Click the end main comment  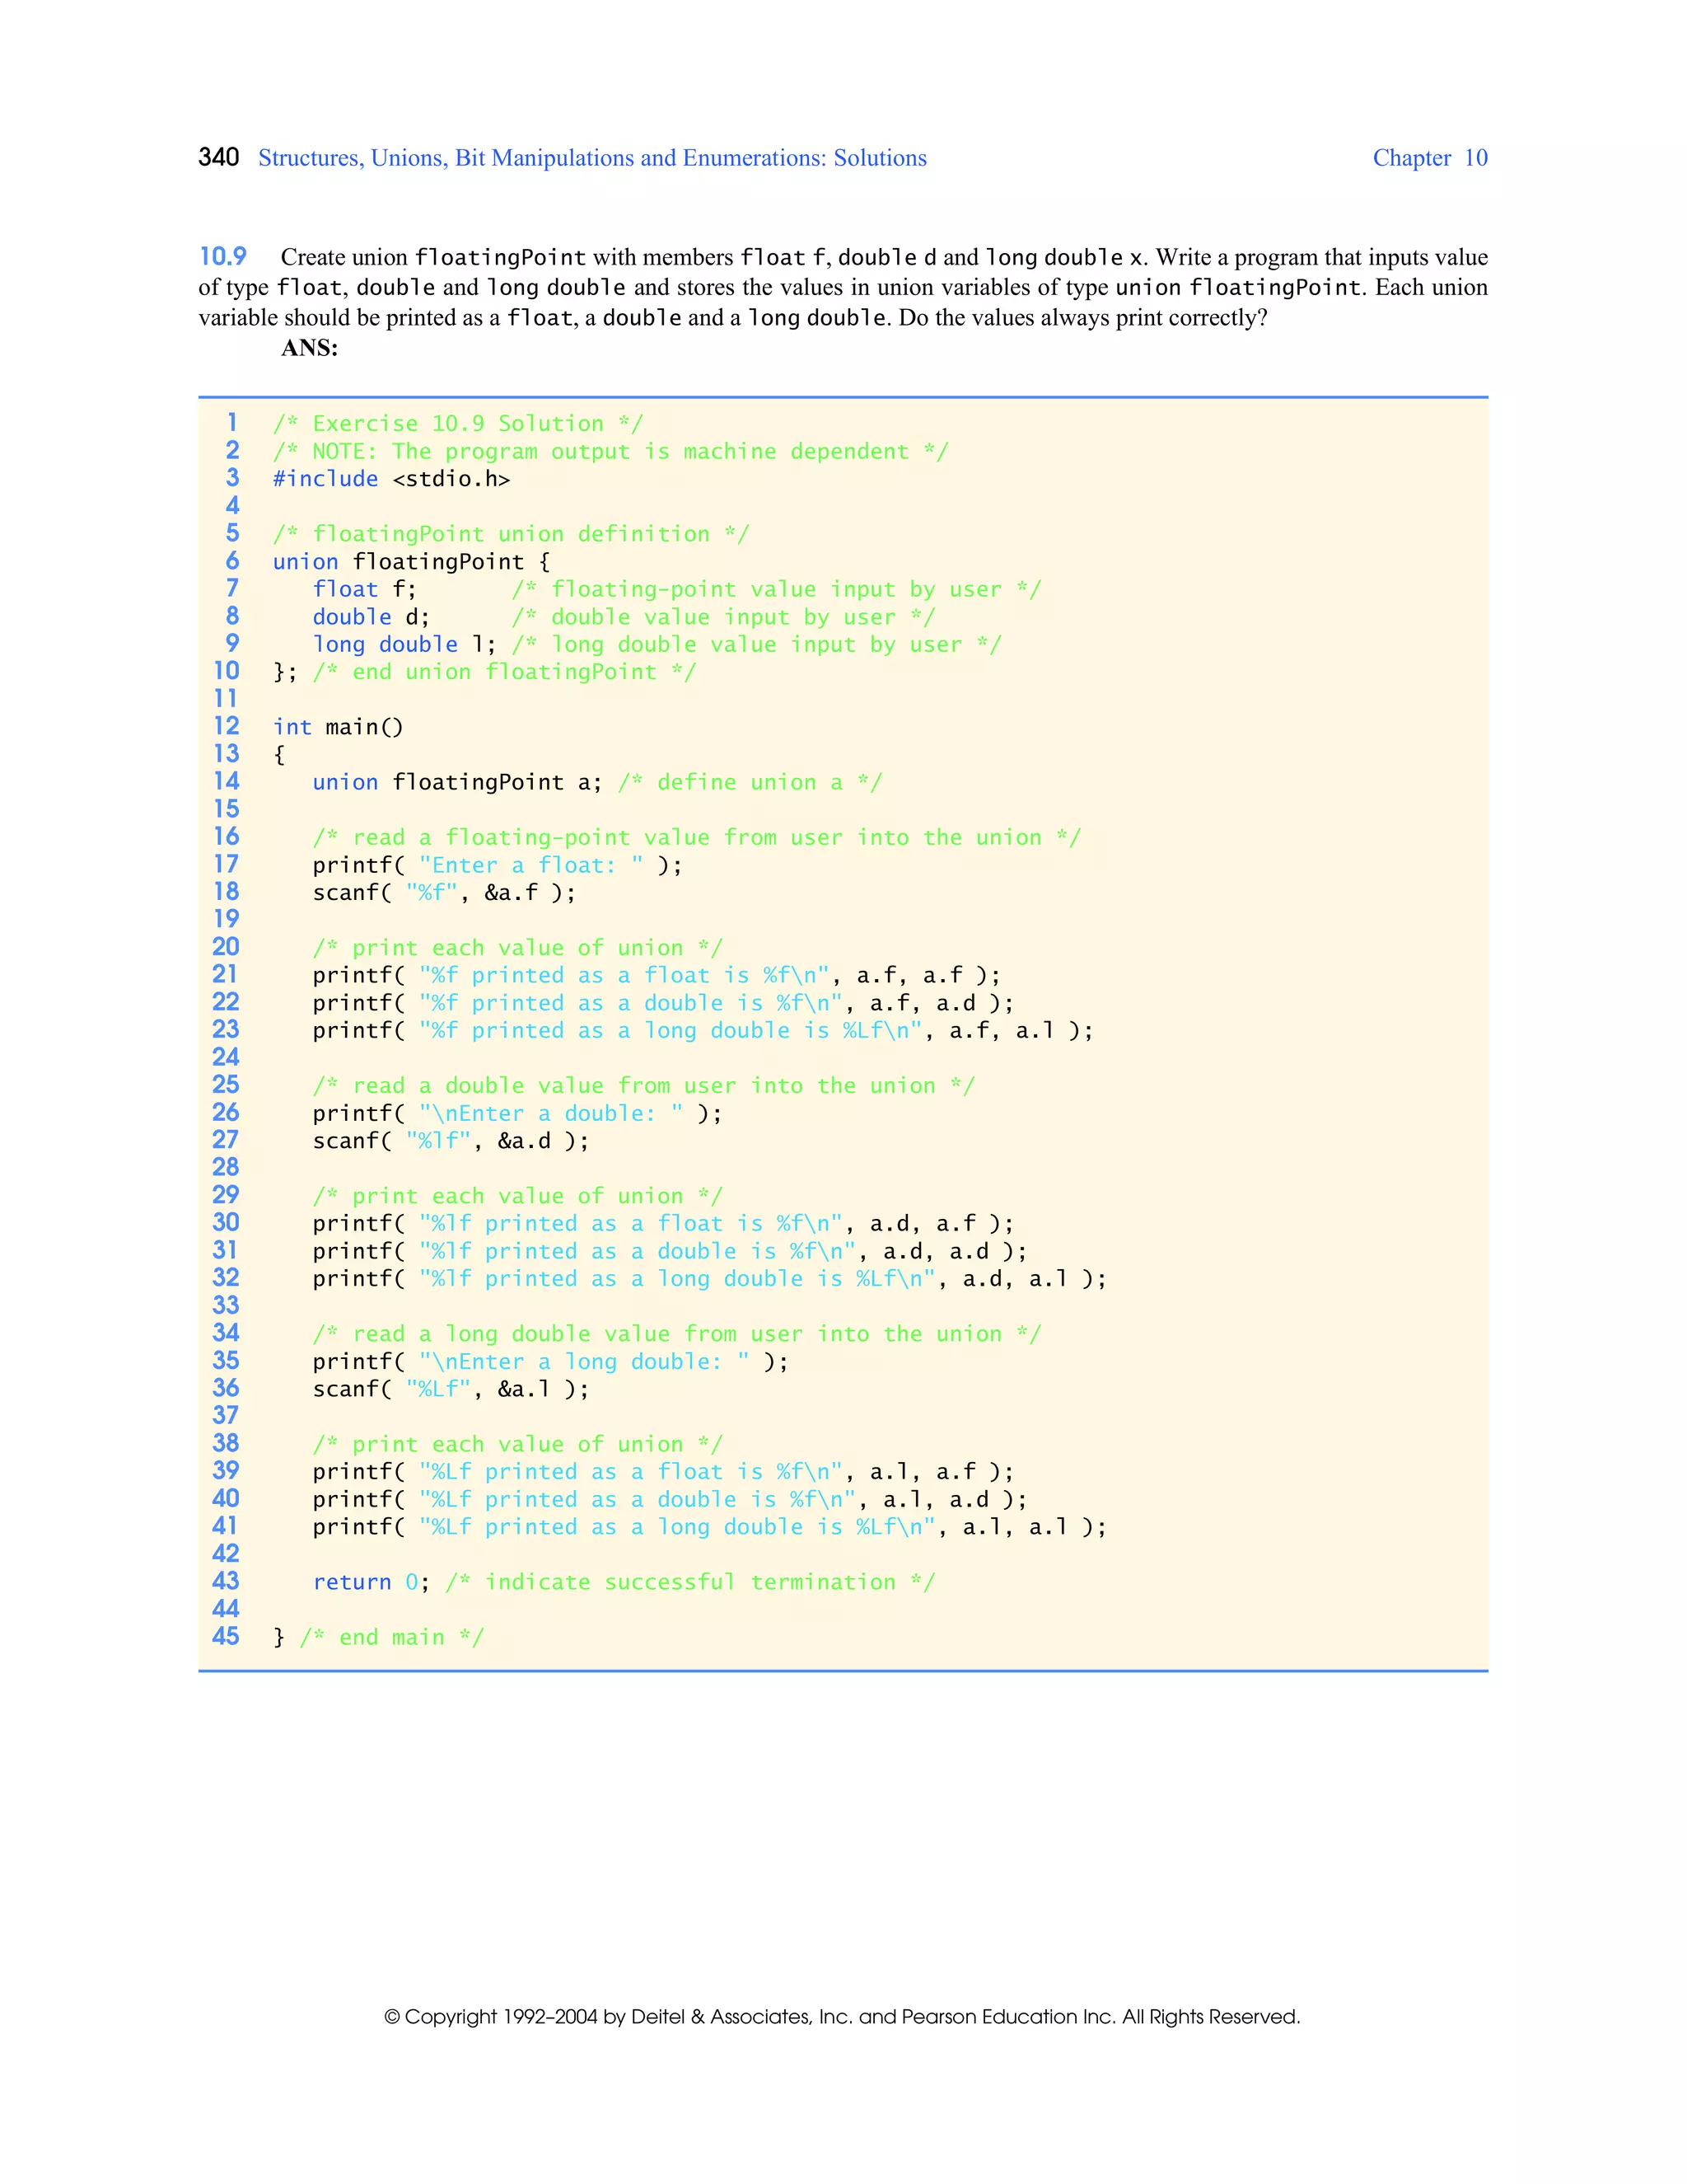(390, 1637)
